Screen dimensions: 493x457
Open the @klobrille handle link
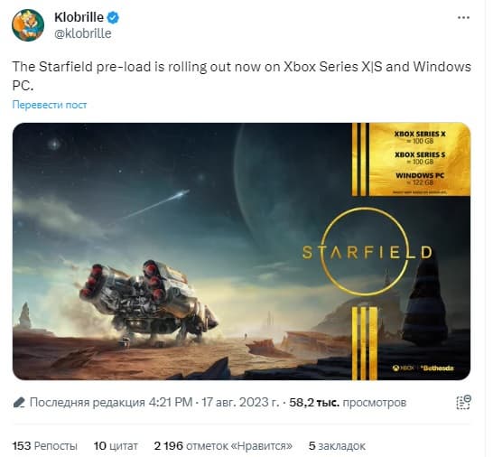tap(83, 33)
